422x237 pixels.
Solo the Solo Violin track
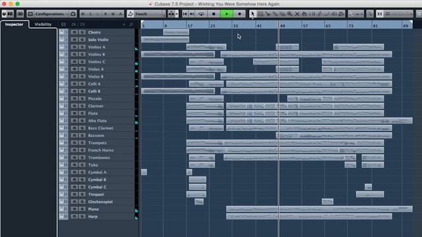pos(82,39)
